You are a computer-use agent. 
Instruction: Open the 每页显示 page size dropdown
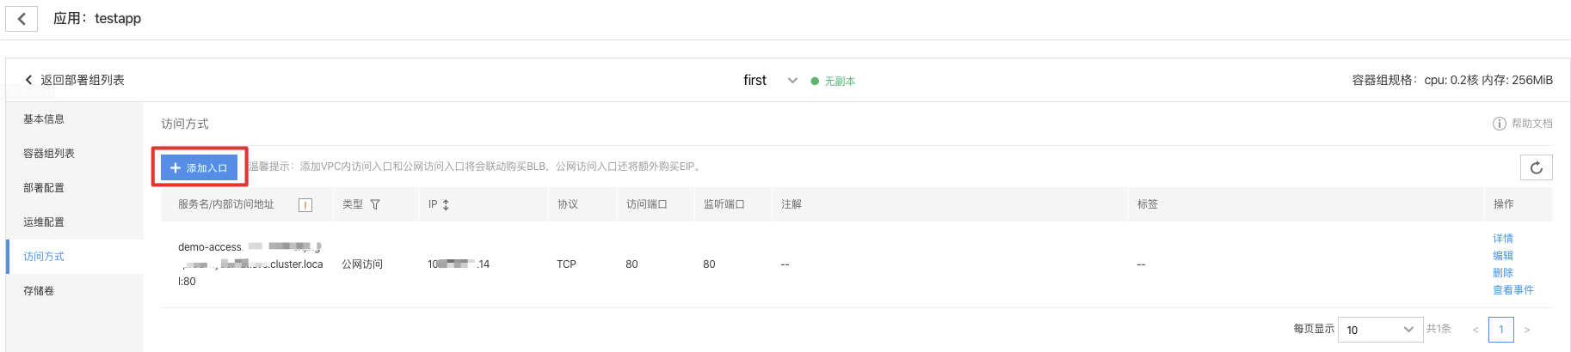(x=1380, y=330)
